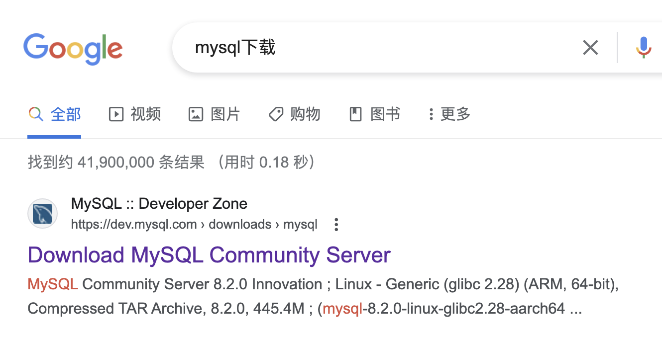Click the 找到约 41,900,000 条结果 text
Screen dimensions: 662x339
[116, 162]
